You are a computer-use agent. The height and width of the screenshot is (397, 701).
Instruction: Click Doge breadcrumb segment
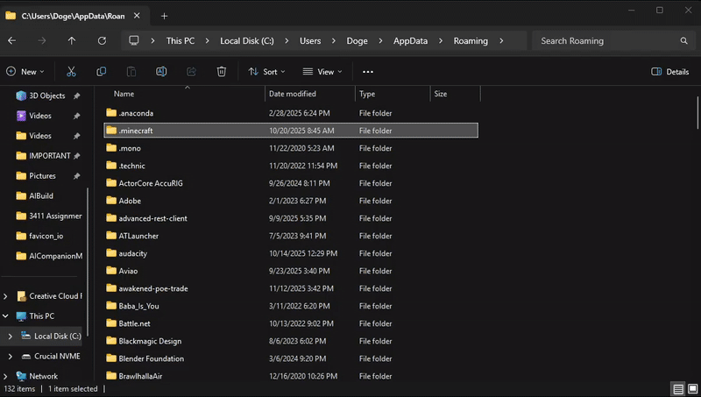358,40
